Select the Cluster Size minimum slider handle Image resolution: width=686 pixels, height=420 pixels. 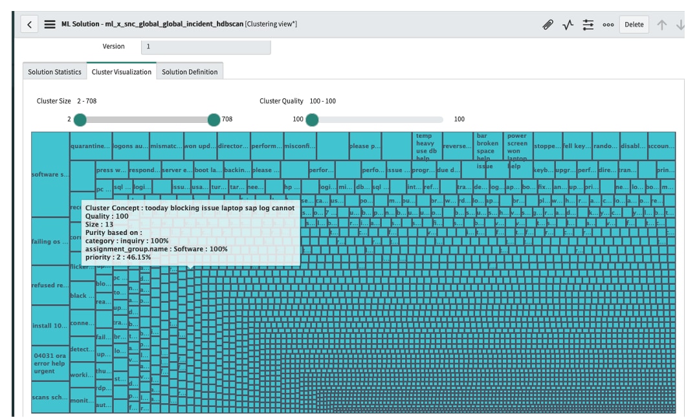tap(78, 119)
